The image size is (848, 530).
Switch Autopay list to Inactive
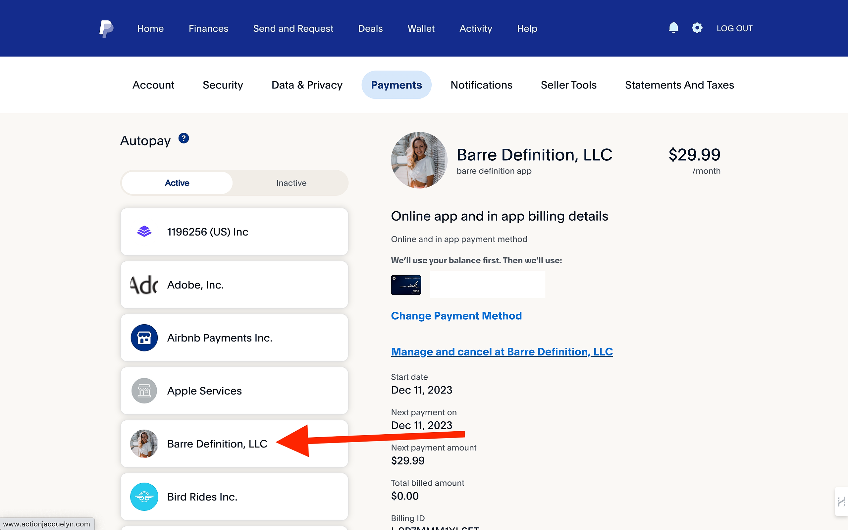291,183
